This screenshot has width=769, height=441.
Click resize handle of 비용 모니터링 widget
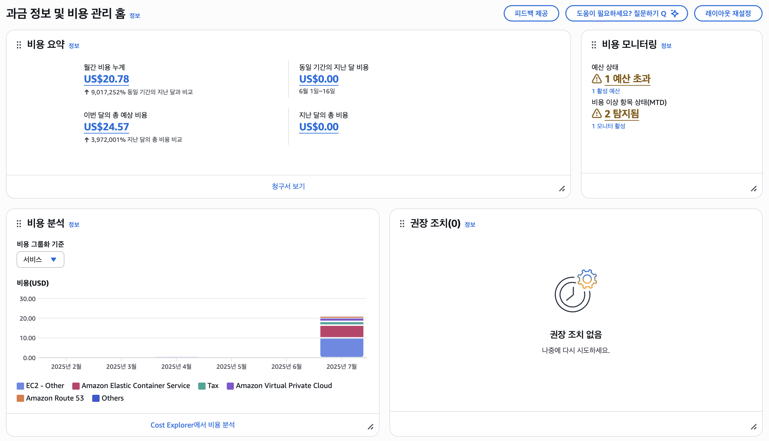(754, 189)
